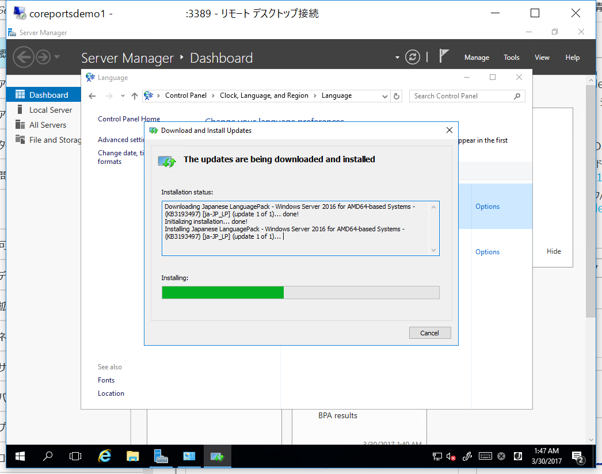Click the Server Manager vertical scrollbar
Screen dimensions: 602x474
point(591,201)
